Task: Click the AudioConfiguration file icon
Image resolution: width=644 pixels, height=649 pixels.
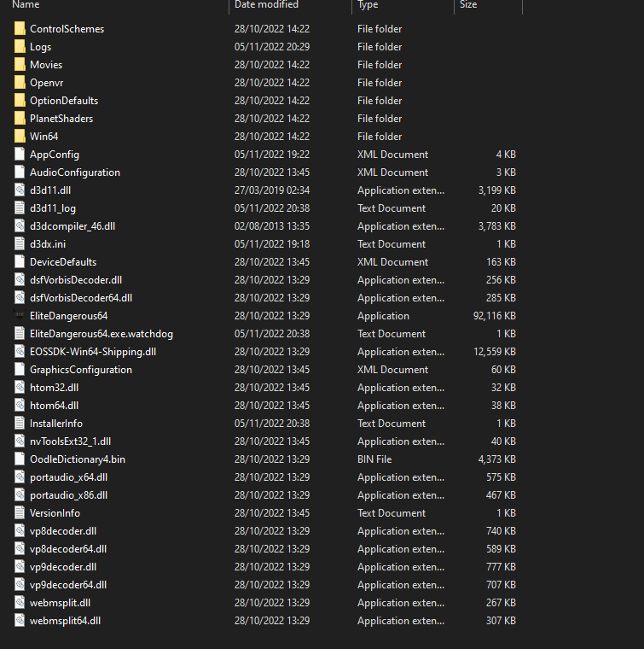Action: [x=20, y=172]
